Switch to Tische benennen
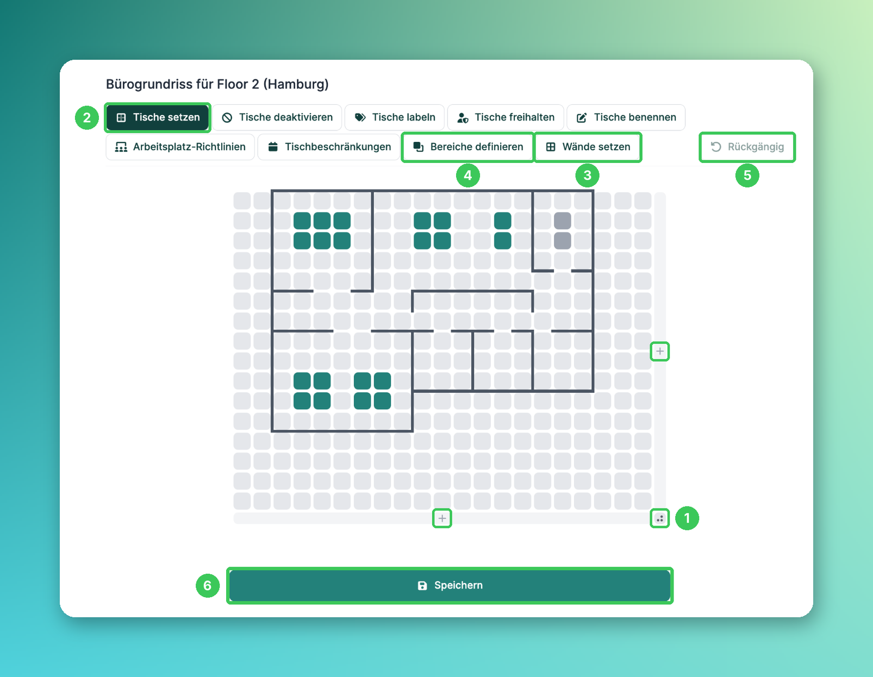The image size is (873, 677). pyautogui.click(x=626, y=117)
